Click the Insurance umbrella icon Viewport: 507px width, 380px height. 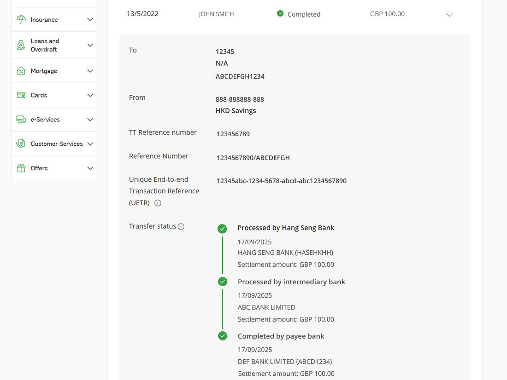tap(21, 19)
